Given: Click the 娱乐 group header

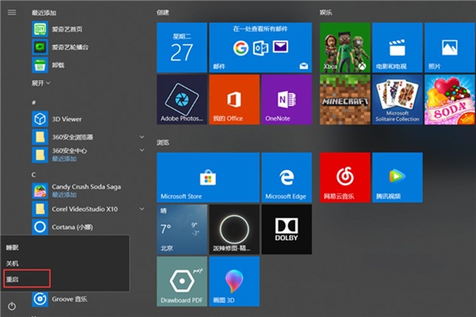Looking at the screenshot, I should coord(326,13).
